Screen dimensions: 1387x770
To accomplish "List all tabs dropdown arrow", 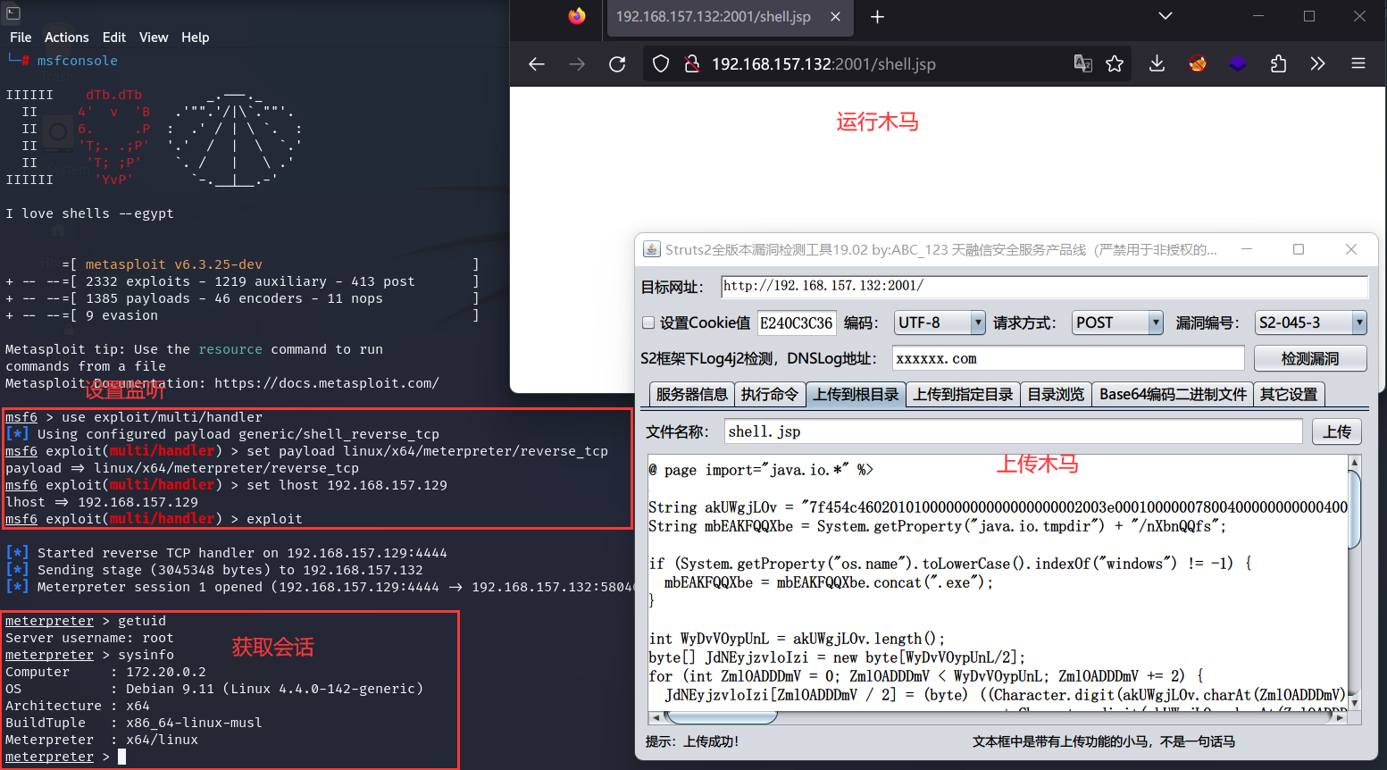I will tap(1165, 16).
